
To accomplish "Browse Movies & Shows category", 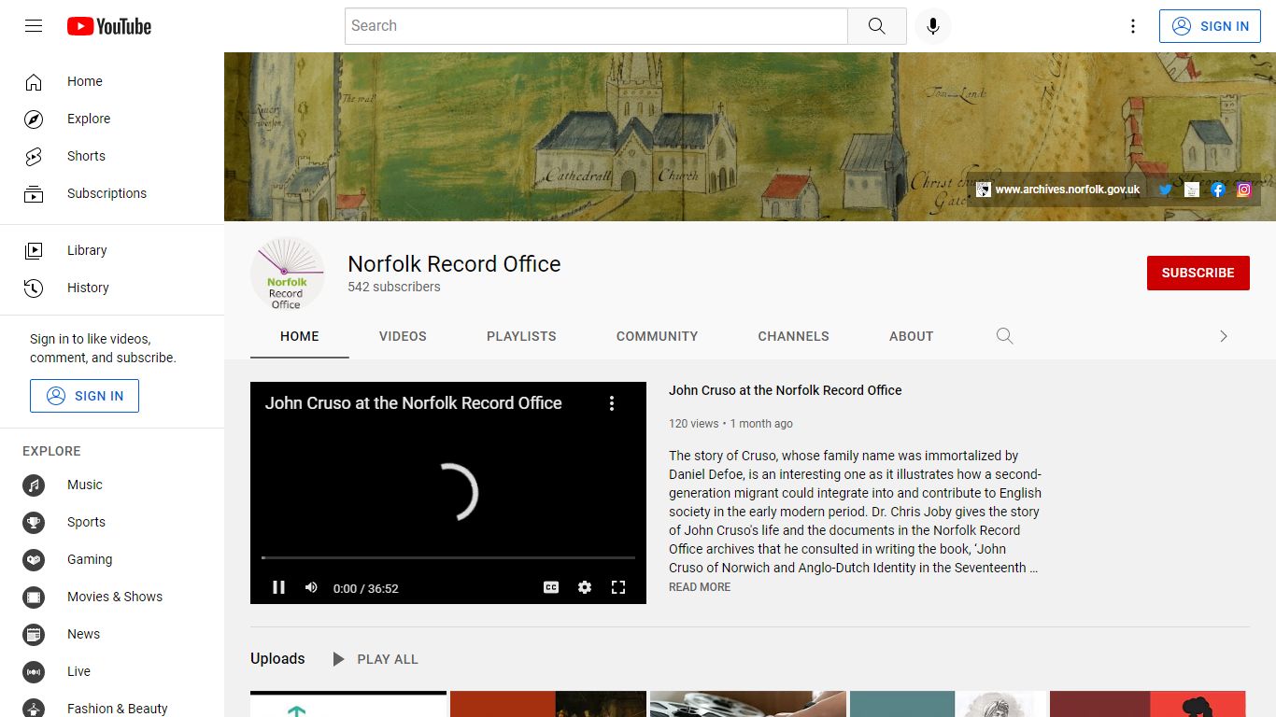I will (x=112, y=597).
